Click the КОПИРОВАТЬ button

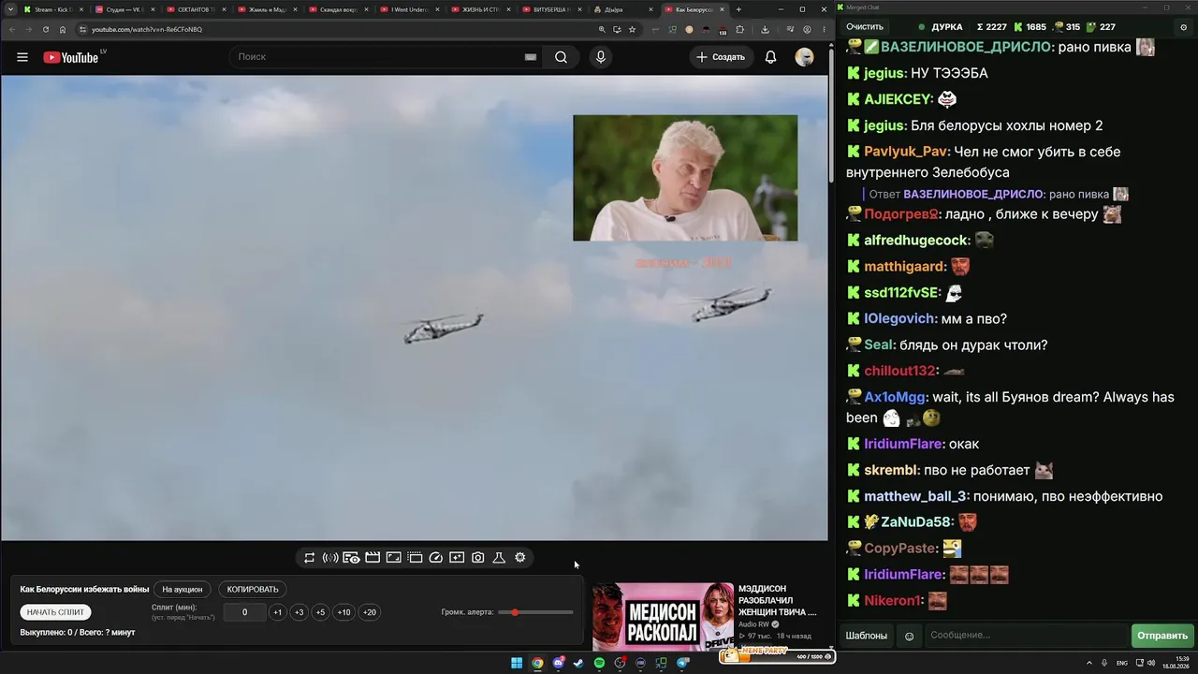tap(253, 590)
